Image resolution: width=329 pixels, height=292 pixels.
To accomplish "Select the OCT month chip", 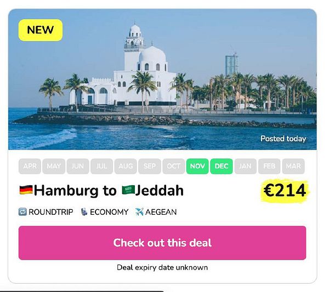I will 173,166.
